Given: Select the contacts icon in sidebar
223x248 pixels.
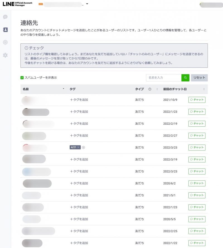Looking at the screenshot, I should point(5,30).
